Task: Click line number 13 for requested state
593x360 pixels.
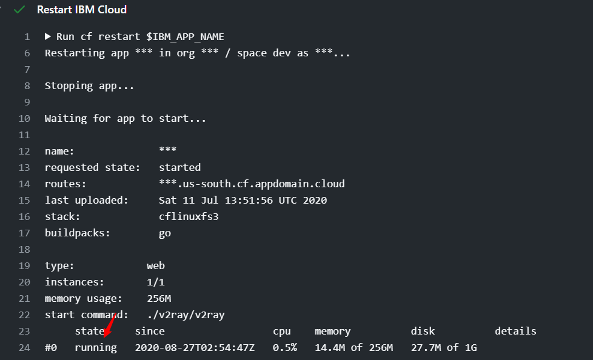Action: pos(24,168)
